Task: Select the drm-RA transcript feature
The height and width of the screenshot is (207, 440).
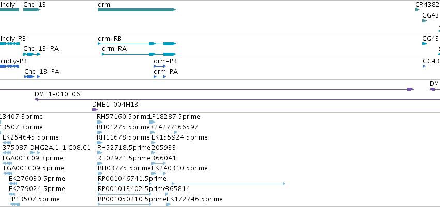Action: [x=139, y=54]
